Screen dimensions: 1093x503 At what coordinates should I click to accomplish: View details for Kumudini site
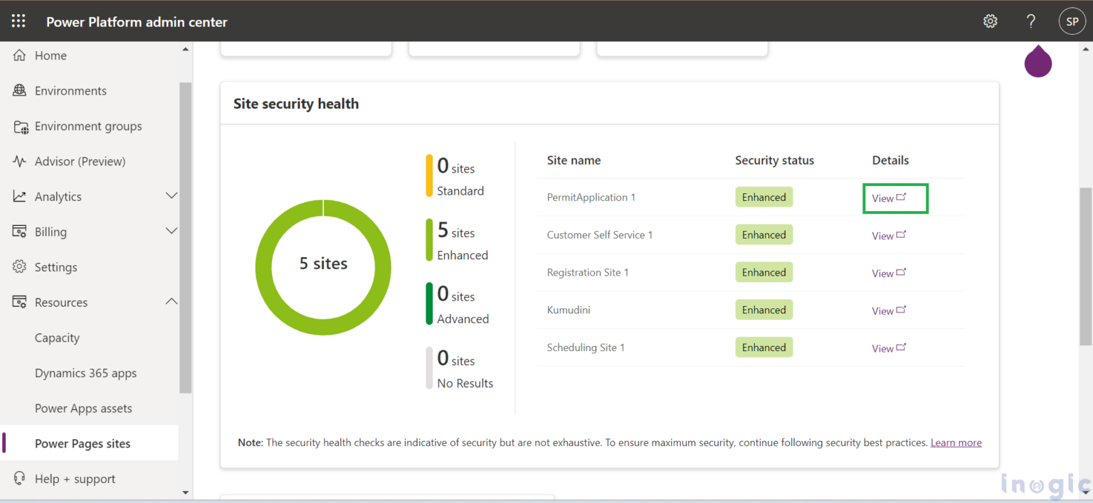click(889, 311)
